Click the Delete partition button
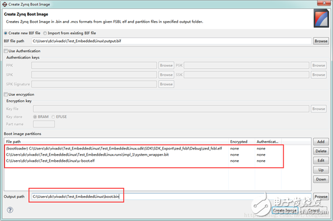Screen dimensions: 333x221 click(x=321, y=151)
